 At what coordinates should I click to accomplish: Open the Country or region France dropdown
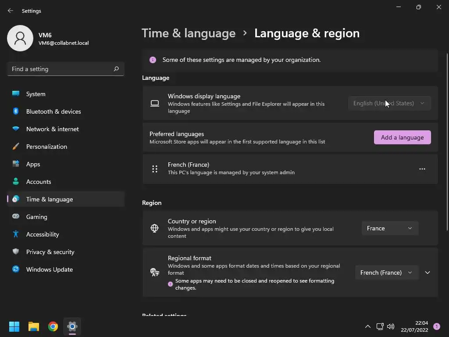[390, 228]
